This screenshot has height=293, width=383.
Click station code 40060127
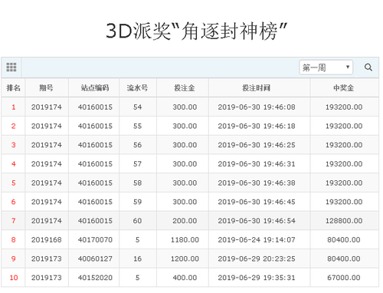pos(95,258)
